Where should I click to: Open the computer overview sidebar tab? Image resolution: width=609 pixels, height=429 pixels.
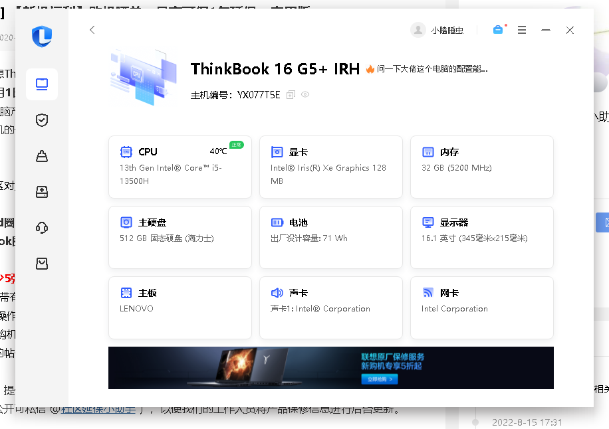[42, 84]
